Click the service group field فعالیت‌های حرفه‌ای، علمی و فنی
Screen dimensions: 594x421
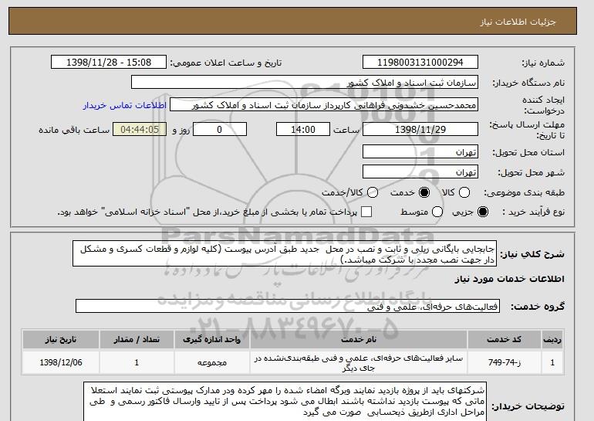pos(288,307)
